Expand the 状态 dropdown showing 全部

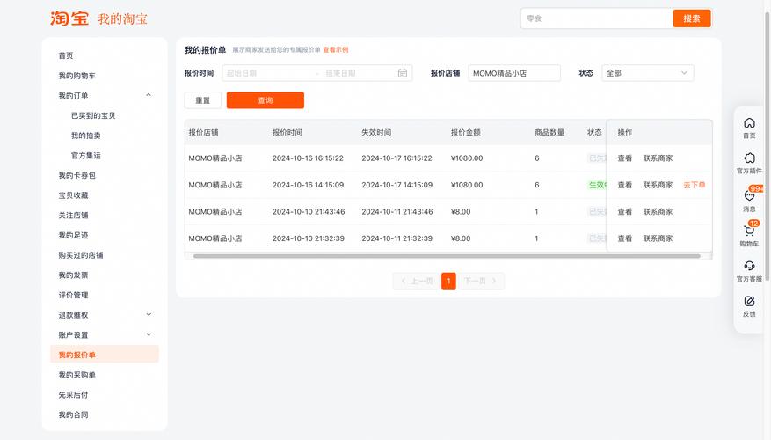tap(647, 74)
